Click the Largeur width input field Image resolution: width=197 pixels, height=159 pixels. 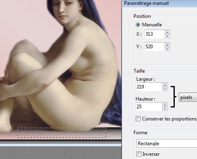[149, 87]
